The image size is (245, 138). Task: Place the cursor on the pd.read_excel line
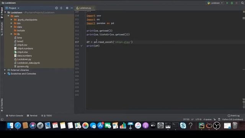109,42
